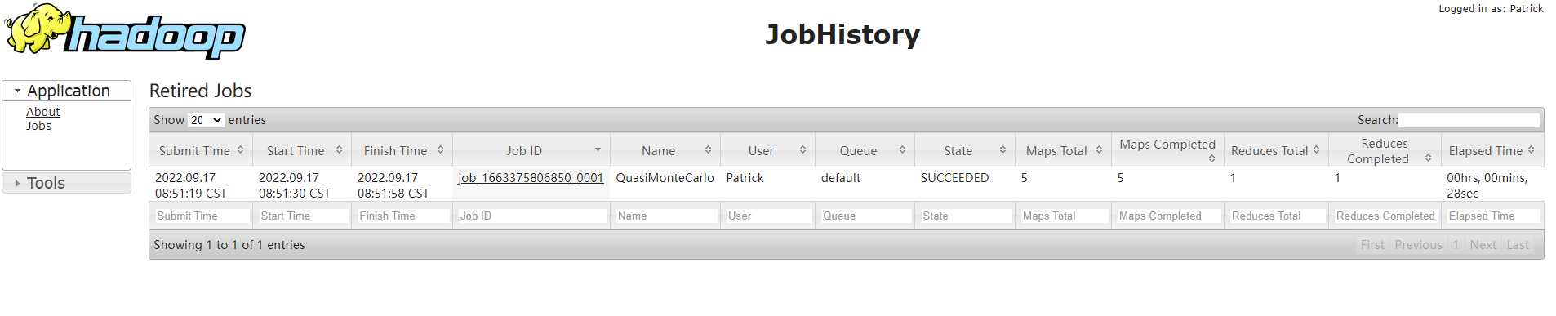Open the Jobs link in sidebar

point(38,126)
